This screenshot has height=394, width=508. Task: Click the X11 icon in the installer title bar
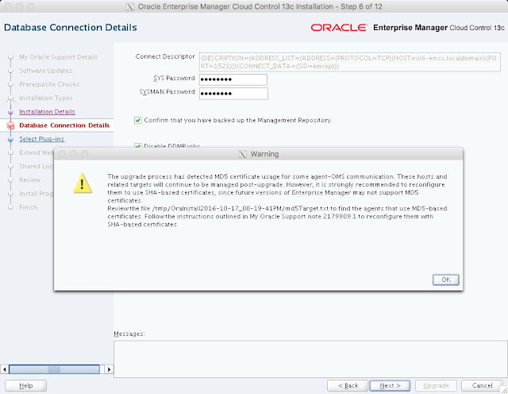pos(130,7)
